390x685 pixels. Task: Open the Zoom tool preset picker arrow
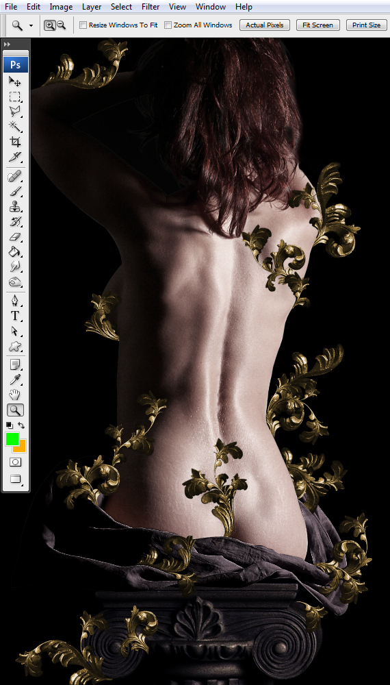click(31, 26)
